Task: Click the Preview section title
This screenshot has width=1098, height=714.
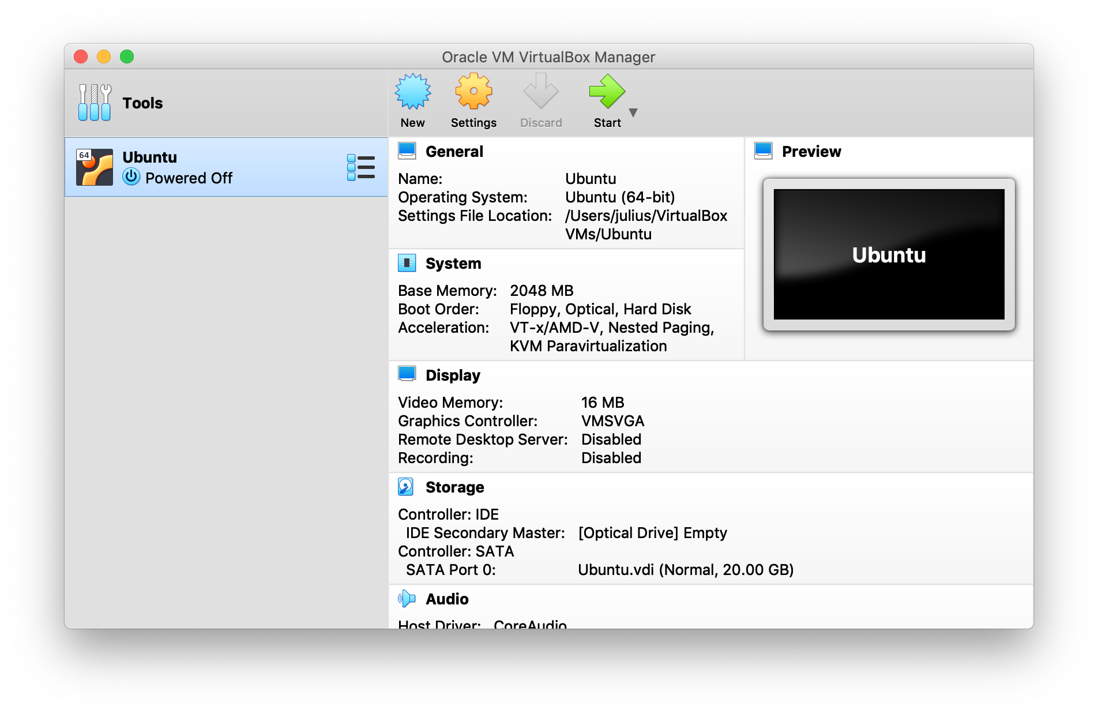Action: (811, 152)
